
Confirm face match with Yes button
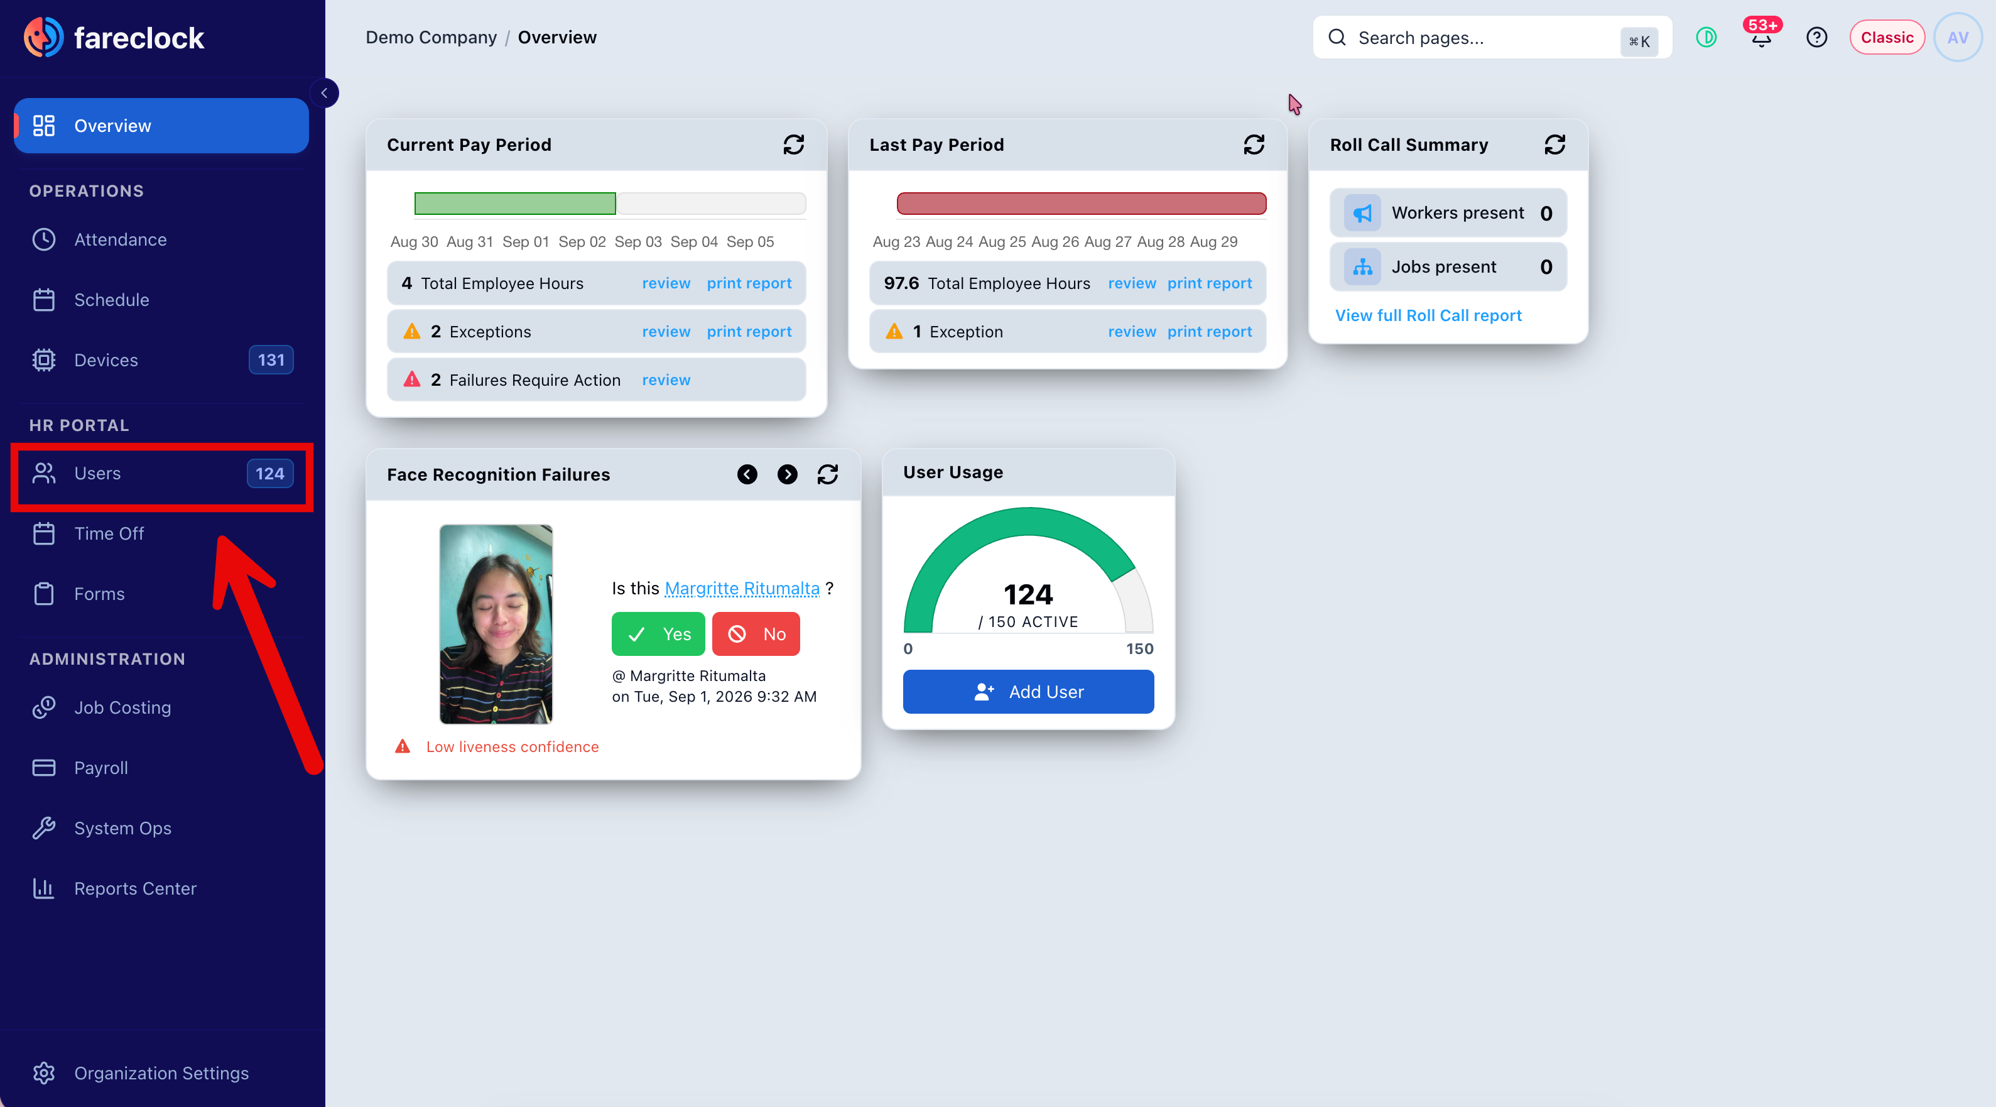tap(658, 634)
